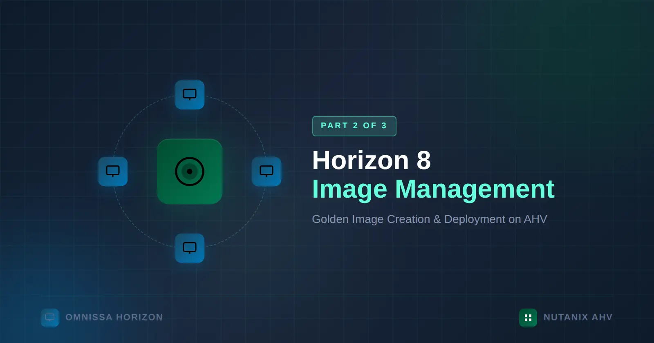Click the Horizon 8 title text
Screen dimensions: 654x343
pyautogui.click(x=371, y=160)
